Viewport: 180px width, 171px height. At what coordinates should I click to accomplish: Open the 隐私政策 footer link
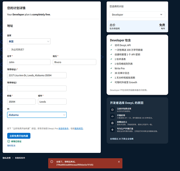pyautogui.click(x=6, y=158)
